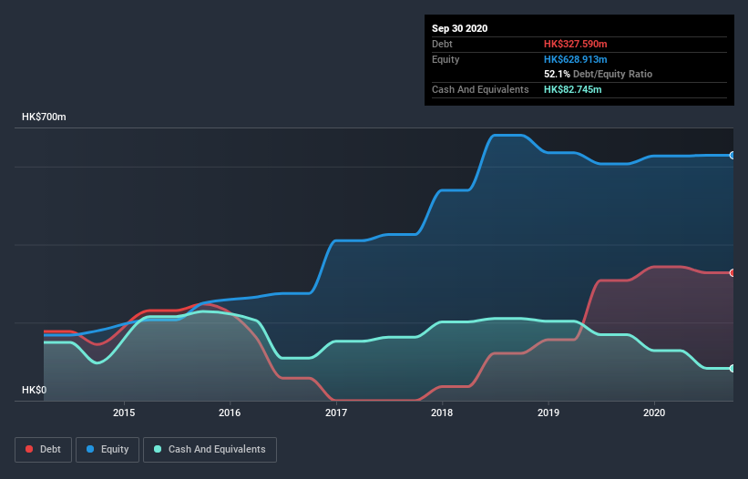Image resolution: width=748 pixels, height=479 pixels.
Task: Toggle Cash And Equivalents legend button
Action: (210, 450)
